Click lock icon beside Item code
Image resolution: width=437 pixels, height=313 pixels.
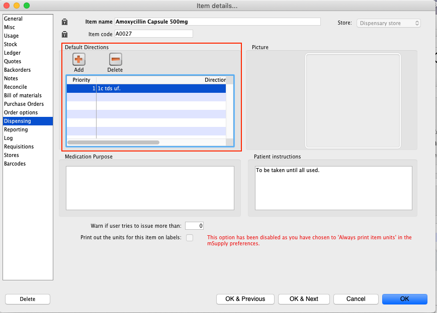click(x=64, y=34)
